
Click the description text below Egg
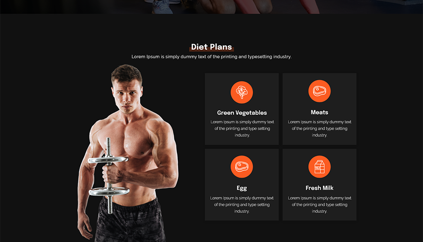pyautogui.click(x=242, y=205)
